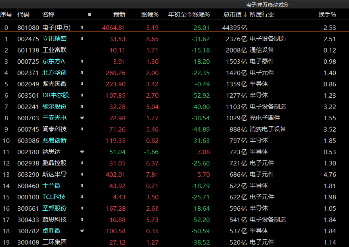
Task: Sort the table by 涨幅% column
Action: [150, 15]
